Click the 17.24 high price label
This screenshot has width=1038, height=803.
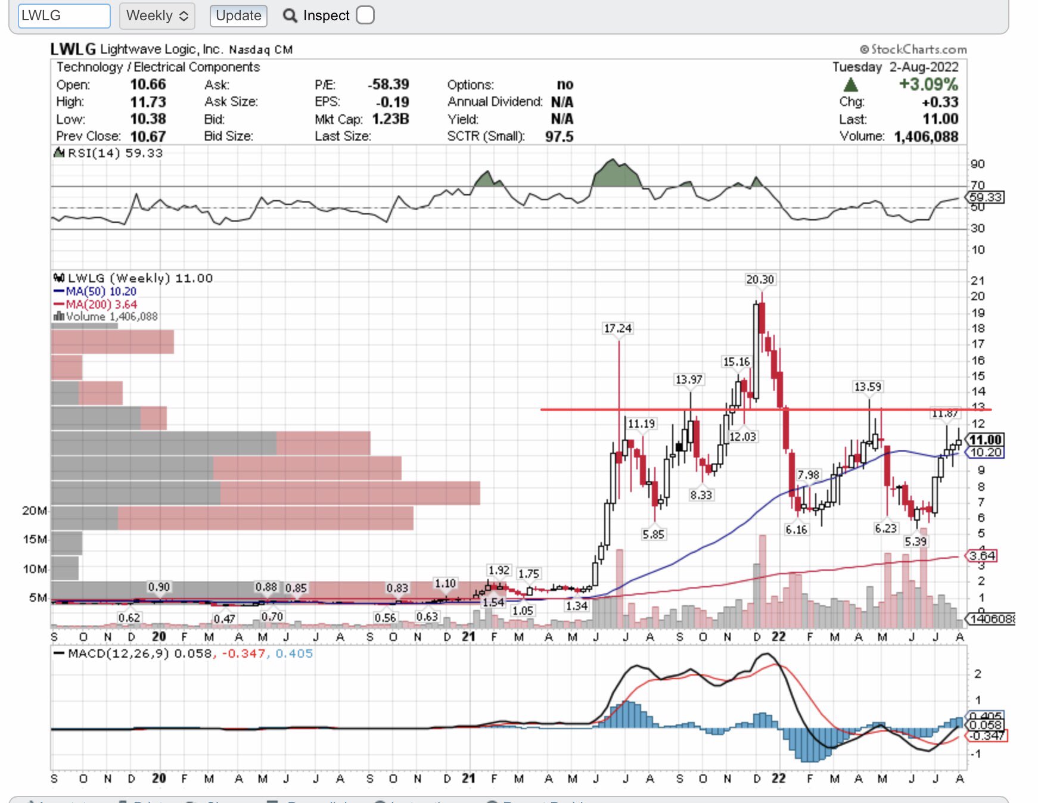(618, 328)
